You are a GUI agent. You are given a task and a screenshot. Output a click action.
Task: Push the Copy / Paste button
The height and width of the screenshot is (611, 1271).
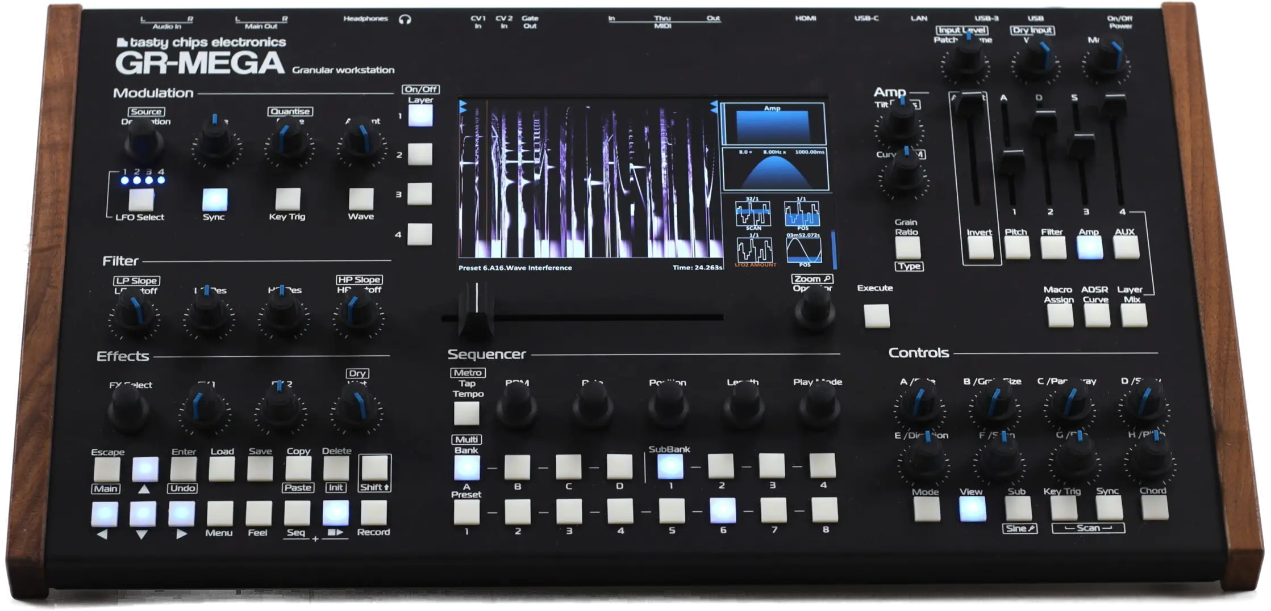click(x=298, y=469)
